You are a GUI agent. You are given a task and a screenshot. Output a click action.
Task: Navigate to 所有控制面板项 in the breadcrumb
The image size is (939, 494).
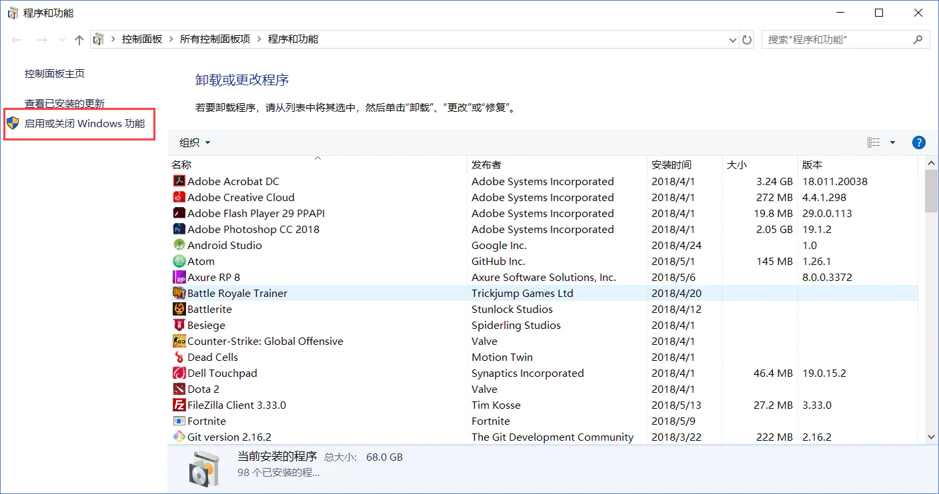(x=215, y=39)
